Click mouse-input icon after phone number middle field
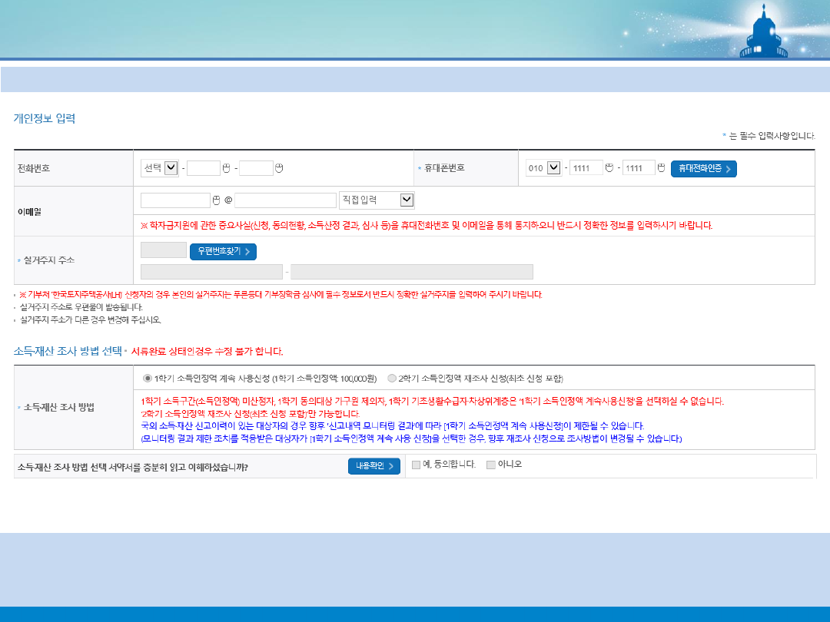Image resolution: width=830 pixels, height=622 pixels. pos(226,168)
